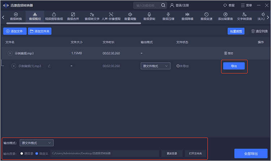Open the 音频降噪 noise reduction tool
Screen dimensions: 271x161
(x=187, y=16)
